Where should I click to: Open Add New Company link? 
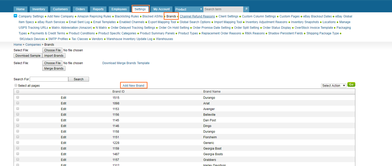(61, 16)
